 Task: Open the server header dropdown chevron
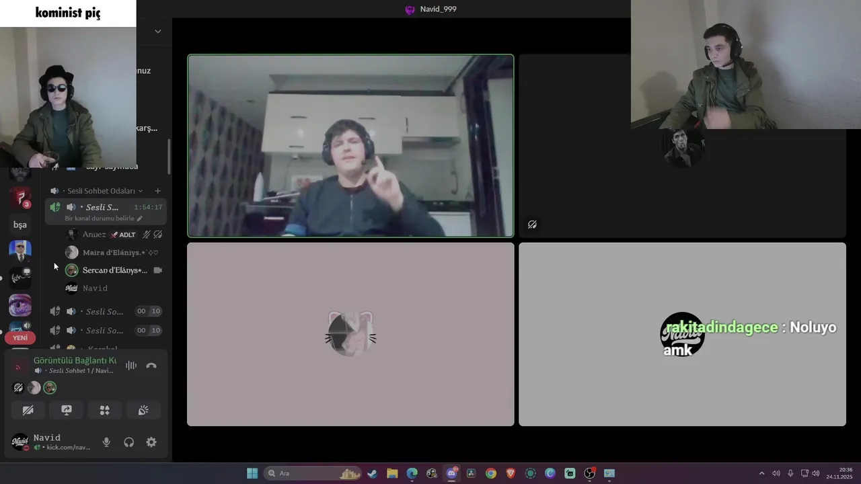[x=158, y=31]
